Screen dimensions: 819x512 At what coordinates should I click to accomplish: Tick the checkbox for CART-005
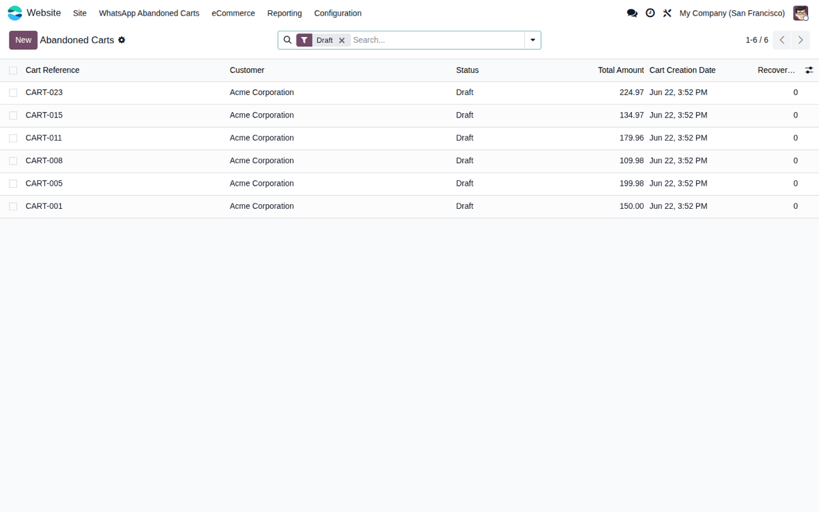[13, 184]
